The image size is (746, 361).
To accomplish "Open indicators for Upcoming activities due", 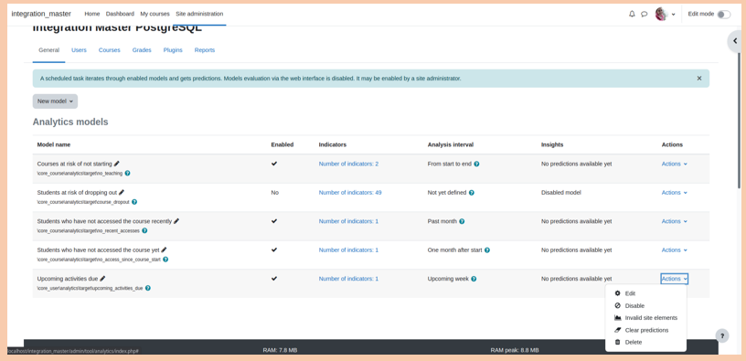I will 348,279.
